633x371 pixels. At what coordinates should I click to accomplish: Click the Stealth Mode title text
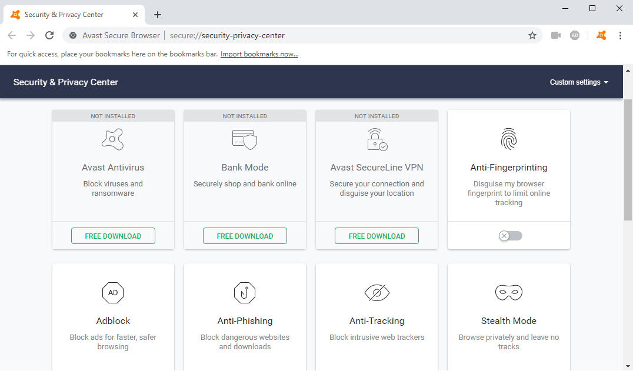coord(509,321)
